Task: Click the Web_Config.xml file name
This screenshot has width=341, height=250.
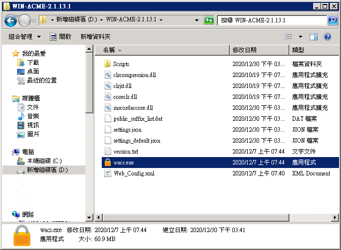Action: (134, 173)
